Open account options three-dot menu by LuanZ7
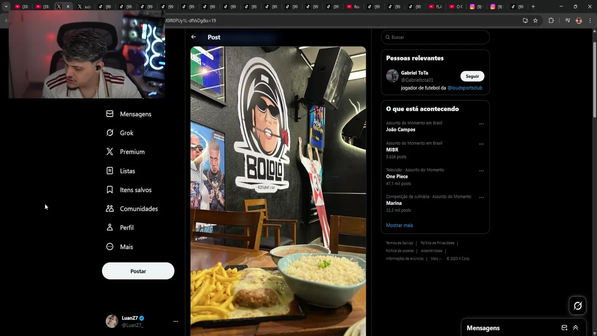The height and width of the screenshot is (336, 597). (x=176, y=322)
